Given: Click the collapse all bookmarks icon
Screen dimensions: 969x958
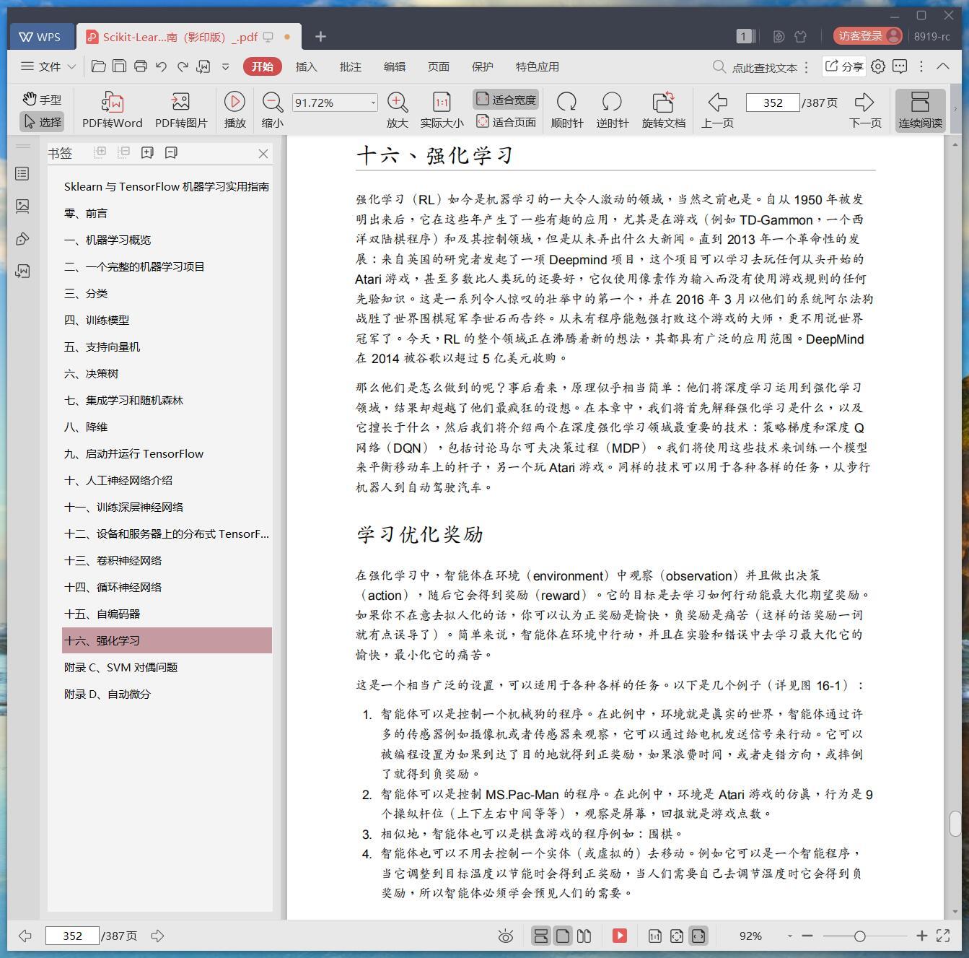Looking at the screenshot, I should (x=124, y=152).
